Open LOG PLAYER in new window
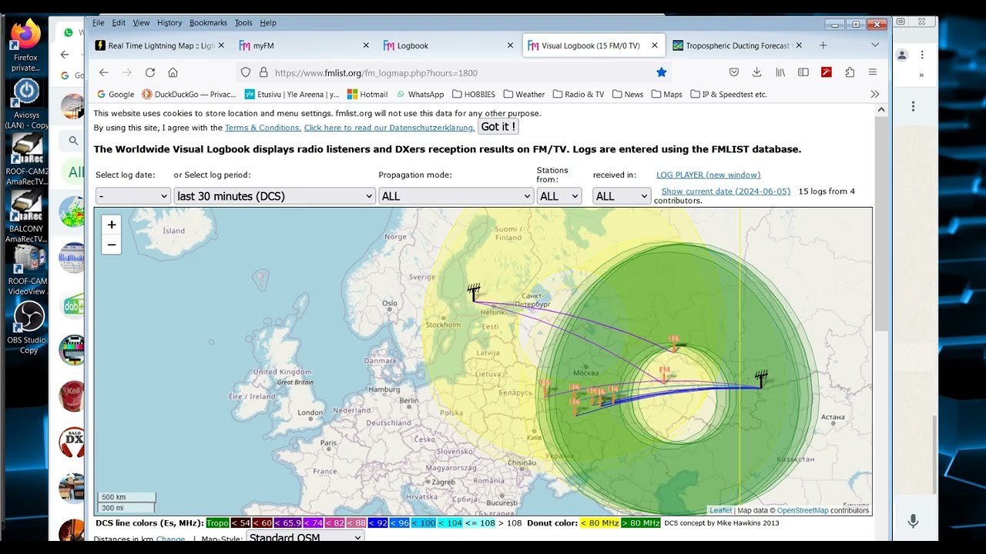 point(708,175)
